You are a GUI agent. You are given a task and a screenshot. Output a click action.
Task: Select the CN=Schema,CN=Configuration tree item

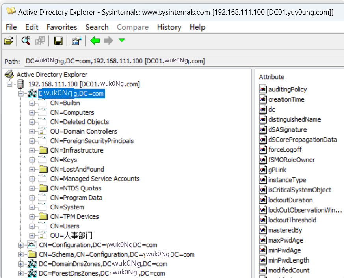pyautogui.click(x=117, y=254)
